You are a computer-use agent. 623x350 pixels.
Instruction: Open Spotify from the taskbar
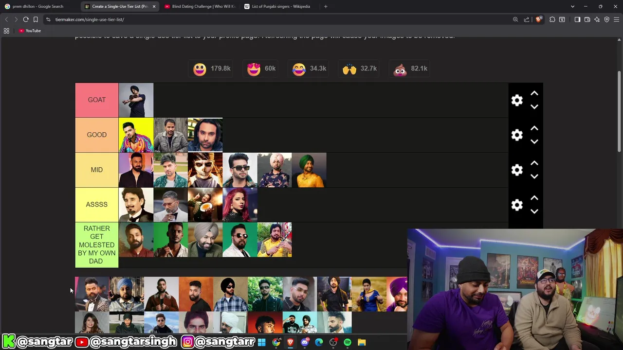(x=348, y=342)
